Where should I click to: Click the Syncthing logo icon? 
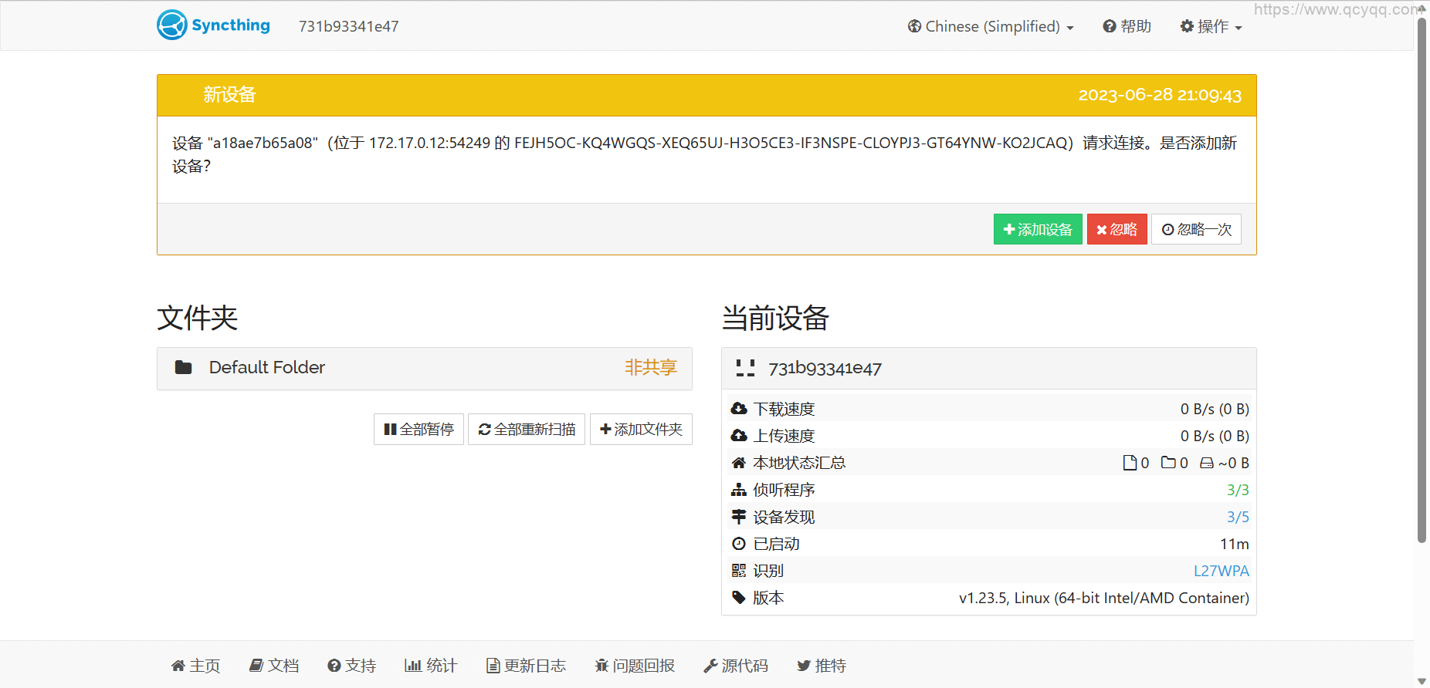[171, 25]
